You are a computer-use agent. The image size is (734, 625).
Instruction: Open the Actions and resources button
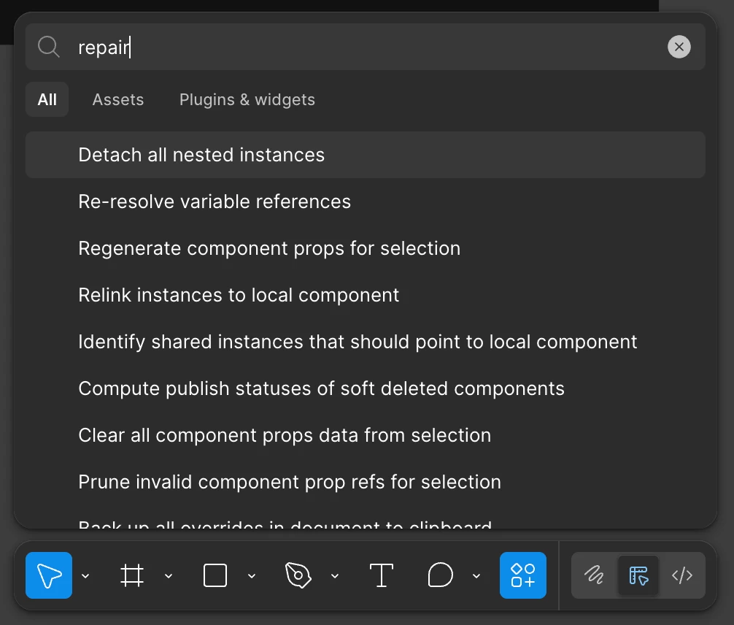point(523,575)
